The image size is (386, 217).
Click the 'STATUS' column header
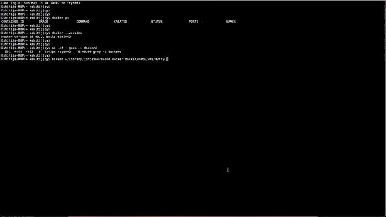157,22
